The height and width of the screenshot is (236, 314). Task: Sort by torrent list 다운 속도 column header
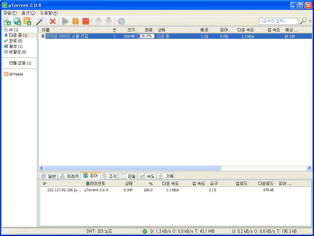[242, 30]
